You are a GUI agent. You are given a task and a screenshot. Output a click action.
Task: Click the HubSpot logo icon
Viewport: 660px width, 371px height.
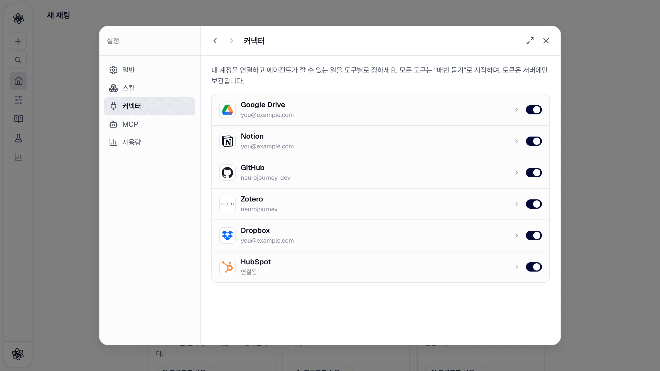pyautogui.click(x=227, y=267)
